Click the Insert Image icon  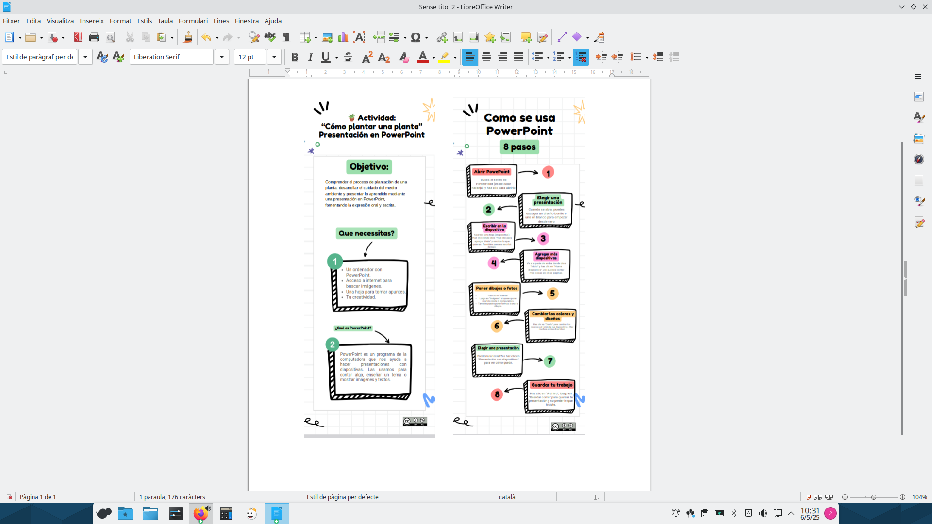pos(327,37)
